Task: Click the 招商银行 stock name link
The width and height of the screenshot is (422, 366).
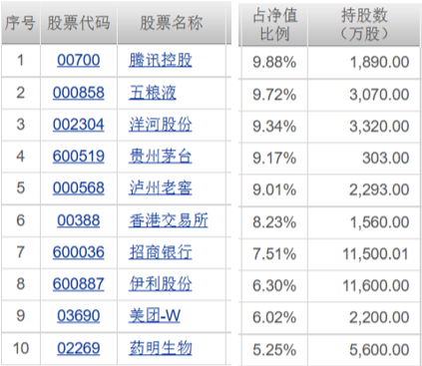Action: coord(161,252)
